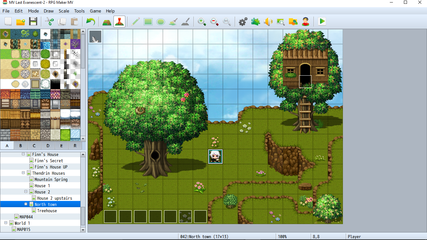Collapse the World 1 branch
Image resolution: width=427 pixels, height=240 pixels.
point(6,223)
